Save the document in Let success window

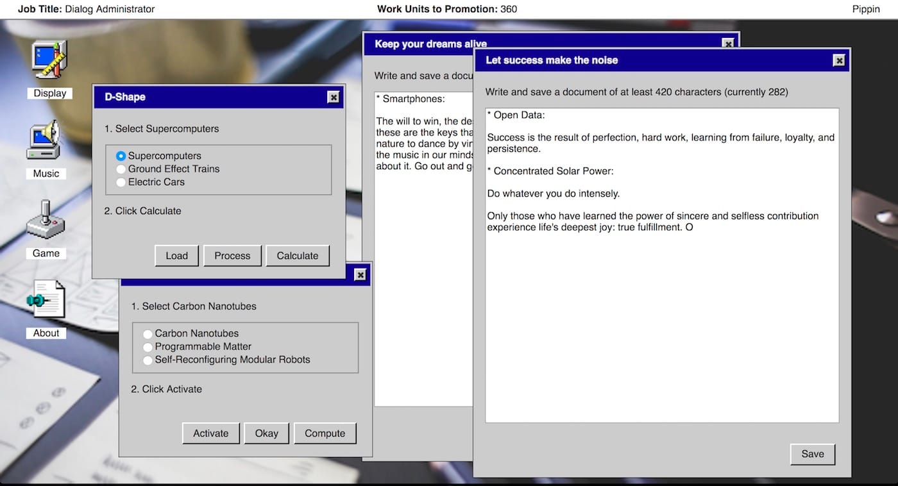pos(812,454)
